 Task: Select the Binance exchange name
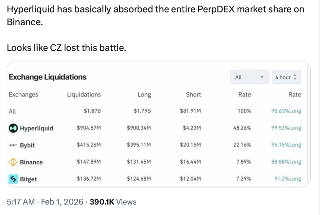tap(31, 162)
